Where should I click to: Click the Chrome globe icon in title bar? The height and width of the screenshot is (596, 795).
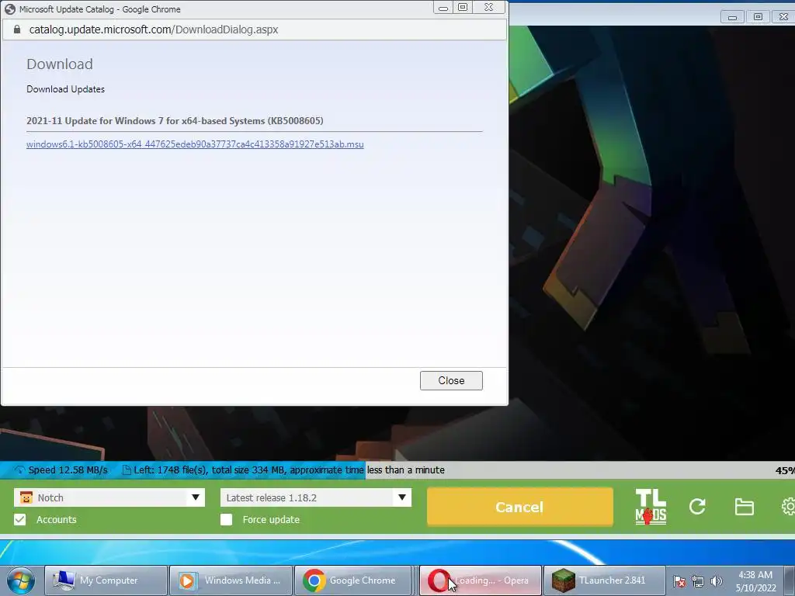[x=9, y=9]
